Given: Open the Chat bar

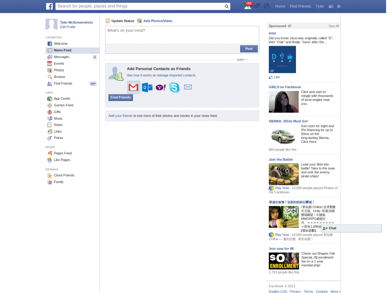Looking at the screenshot, I should 351,228.
